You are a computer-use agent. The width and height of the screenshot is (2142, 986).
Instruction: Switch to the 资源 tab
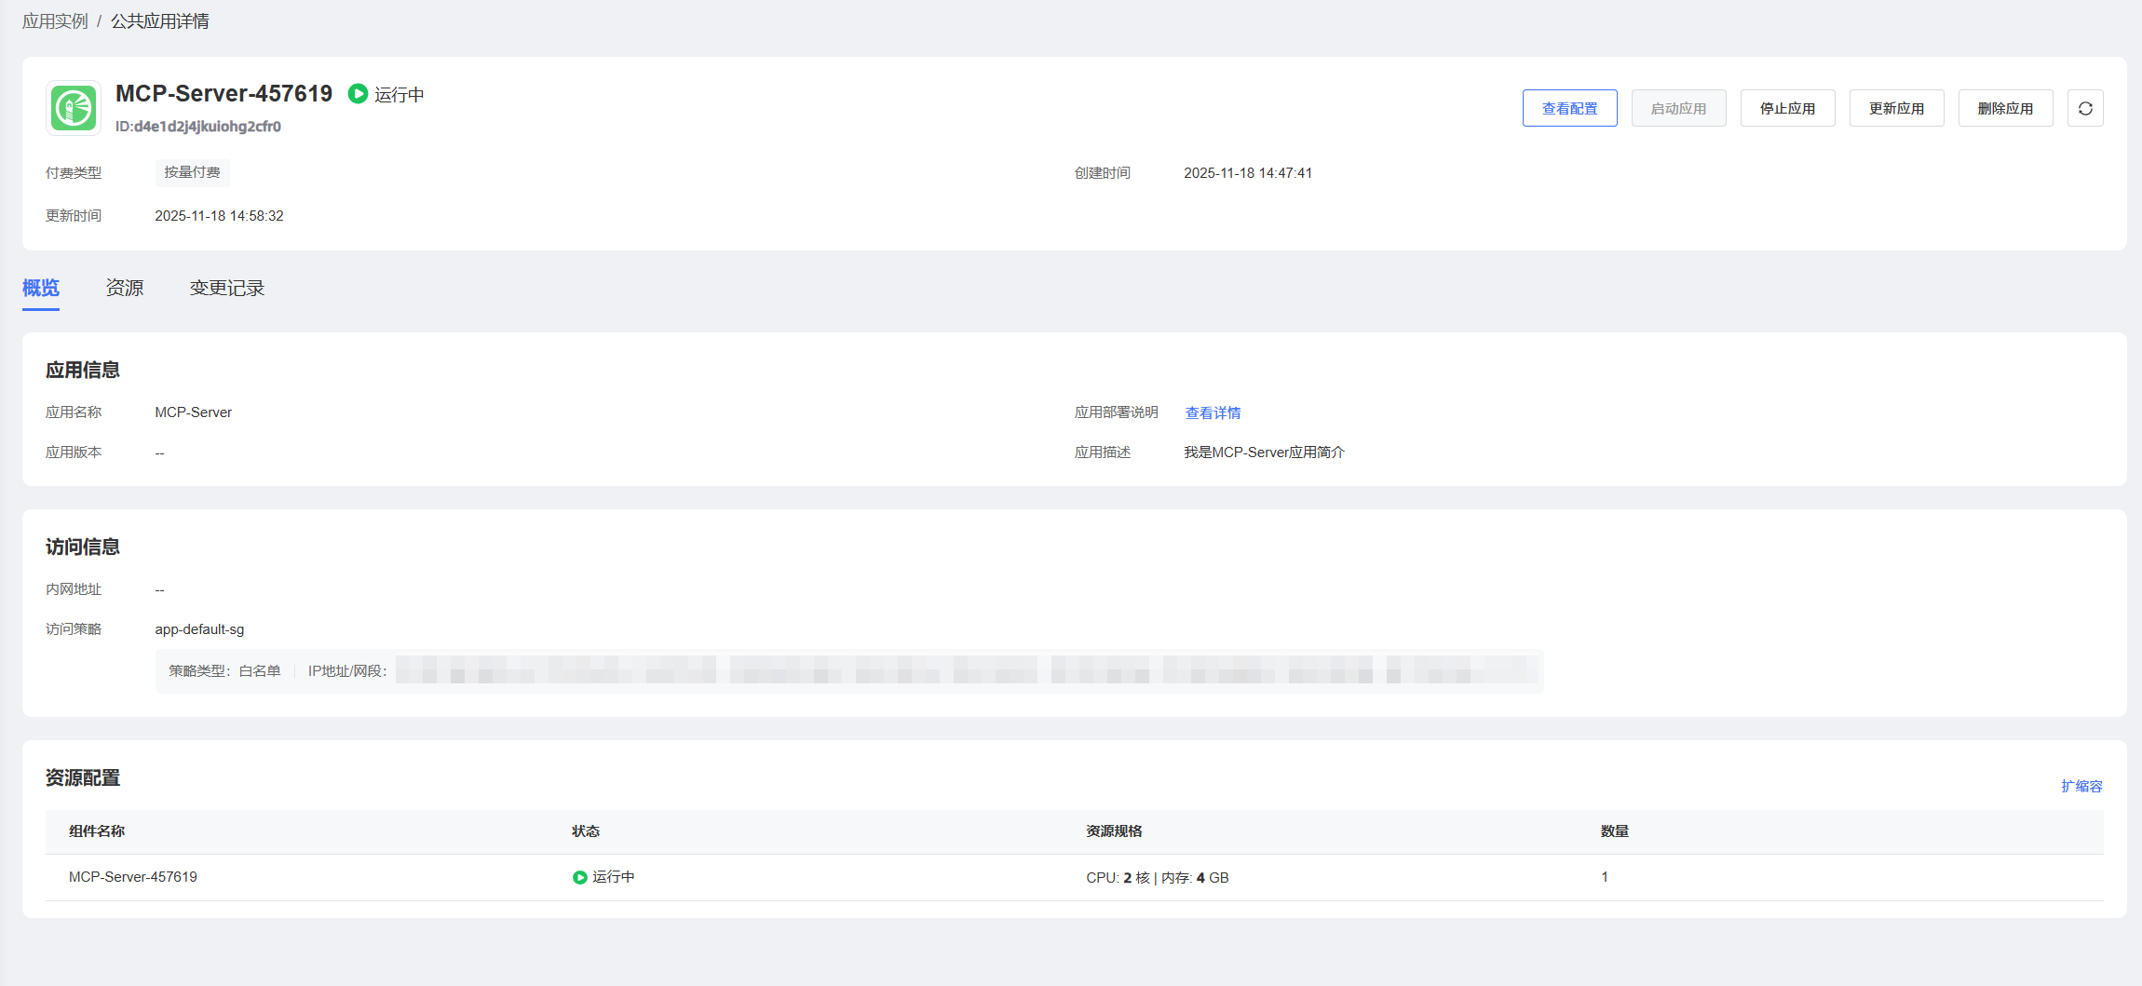[x=125, y=289]
